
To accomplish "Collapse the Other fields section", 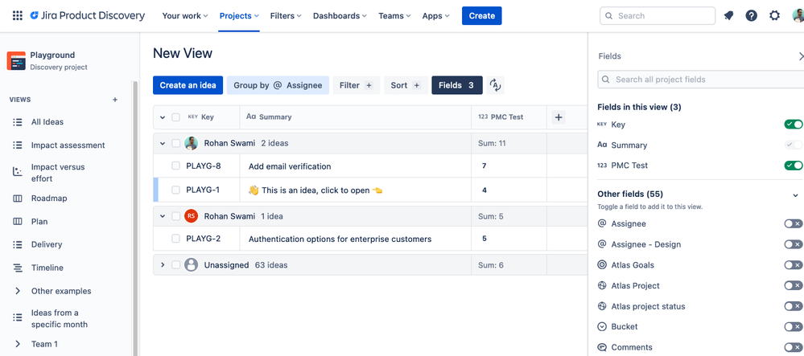I will (x=796, y=194).
